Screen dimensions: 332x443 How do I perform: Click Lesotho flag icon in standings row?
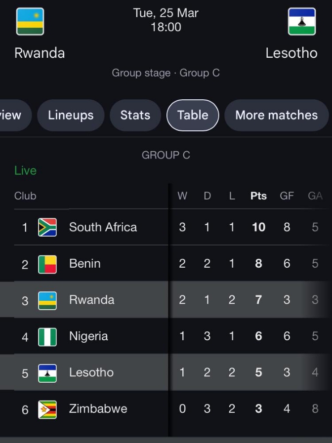(47, 373)
